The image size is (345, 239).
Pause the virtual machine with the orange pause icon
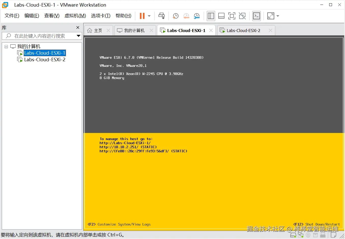142,16
